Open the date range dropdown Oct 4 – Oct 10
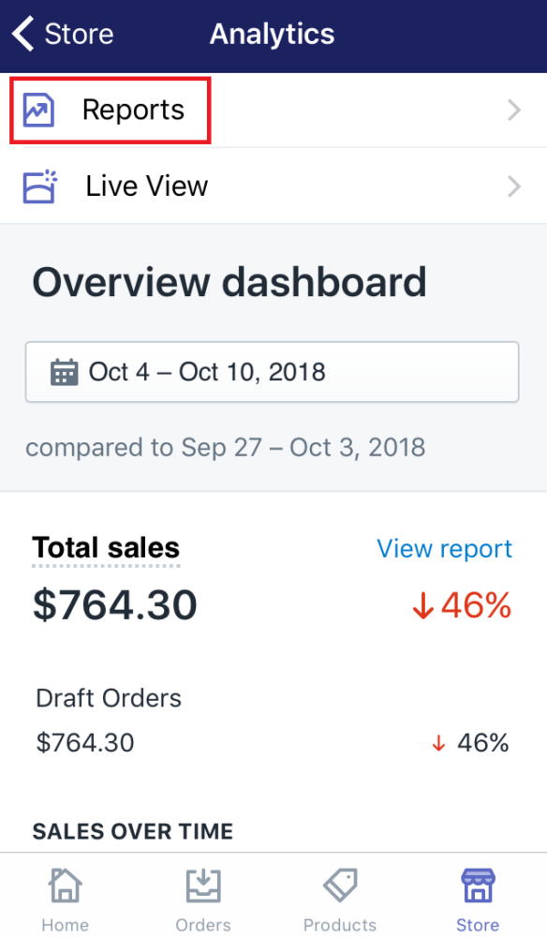This screenshot has height=937, width=547. point(272,372)
